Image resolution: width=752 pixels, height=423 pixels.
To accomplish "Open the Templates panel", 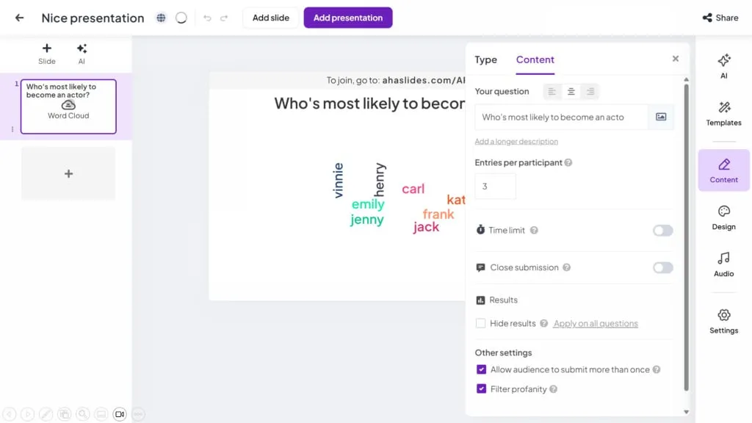I will coord(723,113).
